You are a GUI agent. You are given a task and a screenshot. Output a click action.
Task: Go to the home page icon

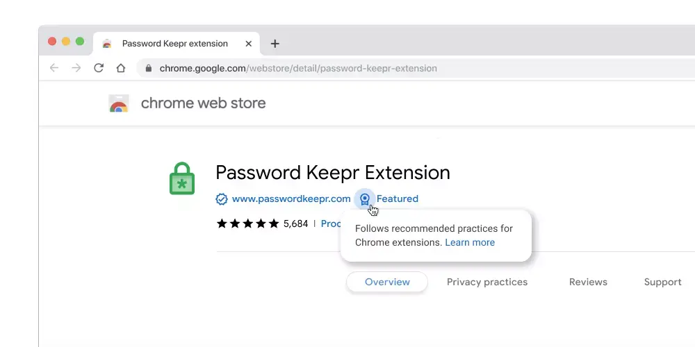(120, 68)
